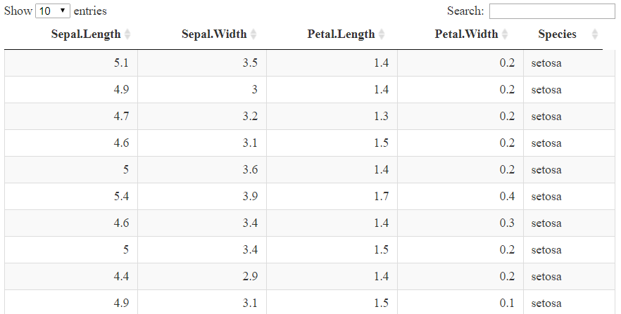
Task: Sort table by Species header text
Action: [x=557, y=34]
